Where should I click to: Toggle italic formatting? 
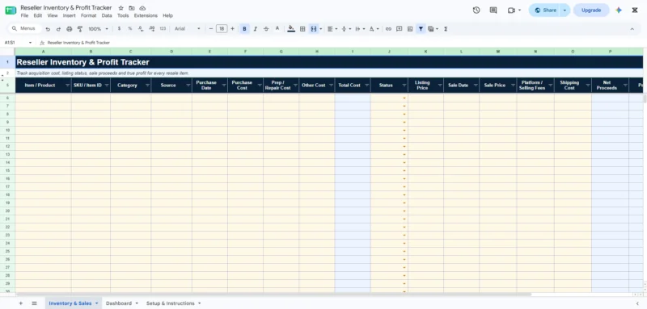[256, 29]
